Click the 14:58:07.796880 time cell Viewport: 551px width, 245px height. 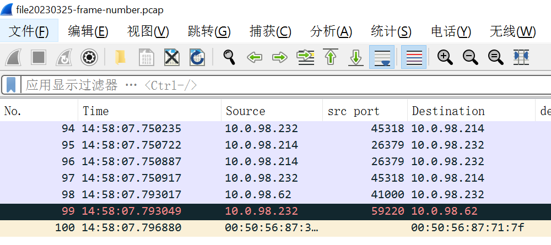pyautogui.click(x=132, y=227)
